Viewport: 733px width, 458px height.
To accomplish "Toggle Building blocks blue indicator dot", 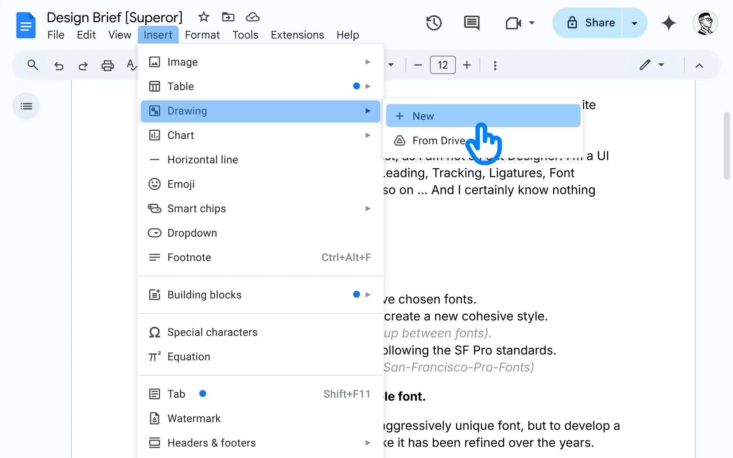I will coord(356,294).
